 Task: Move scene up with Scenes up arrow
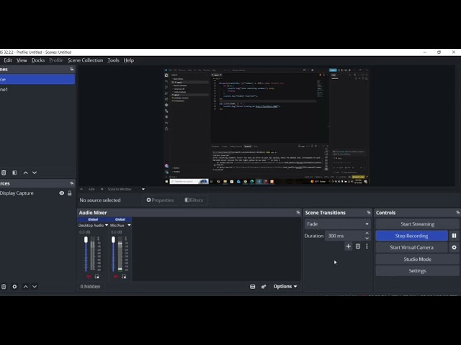click(x=26, y=172)
